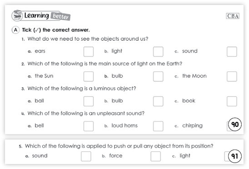Click the stacked books Learning better icon
The height and width of the screenshot is (169, 249).
[x=17, y=15]
